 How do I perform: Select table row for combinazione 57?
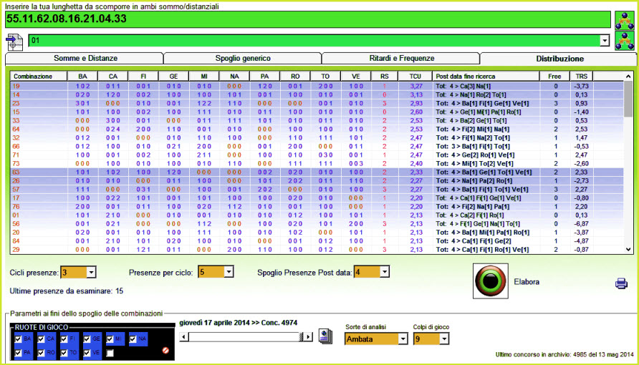click(x=317, y=189)
